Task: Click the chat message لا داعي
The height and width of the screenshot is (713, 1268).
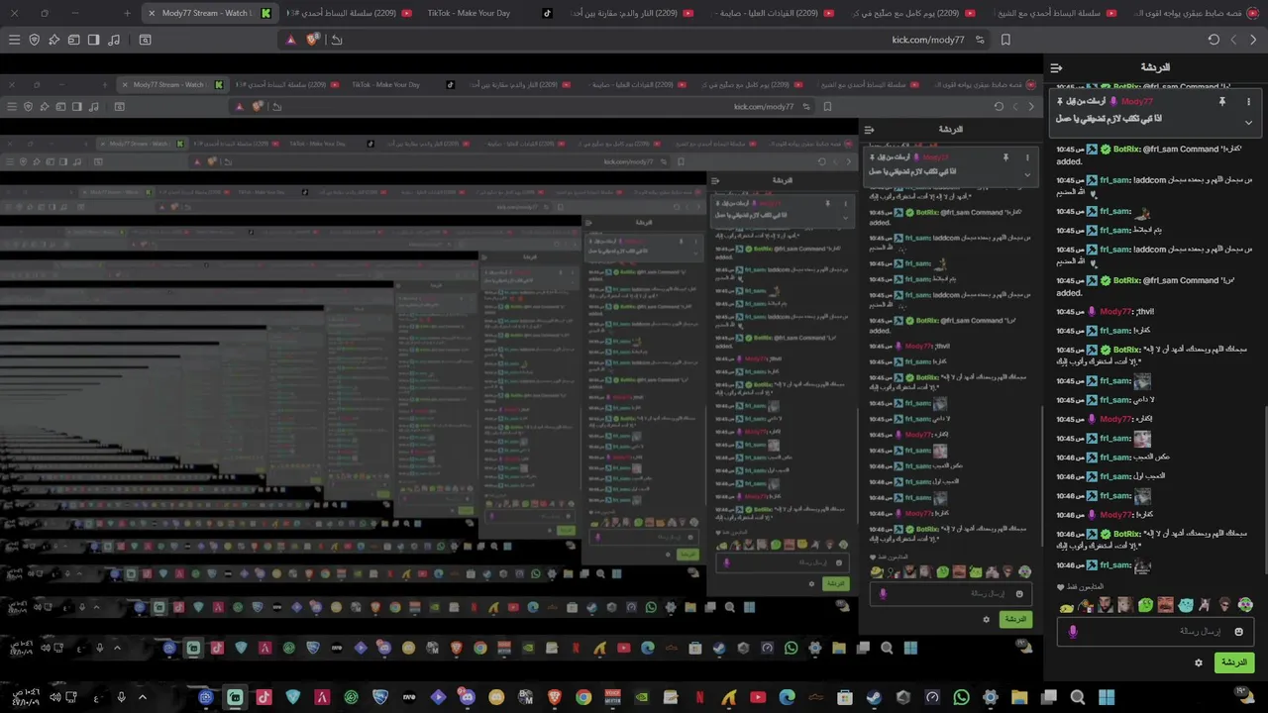Action: (x=1144, y=400)
